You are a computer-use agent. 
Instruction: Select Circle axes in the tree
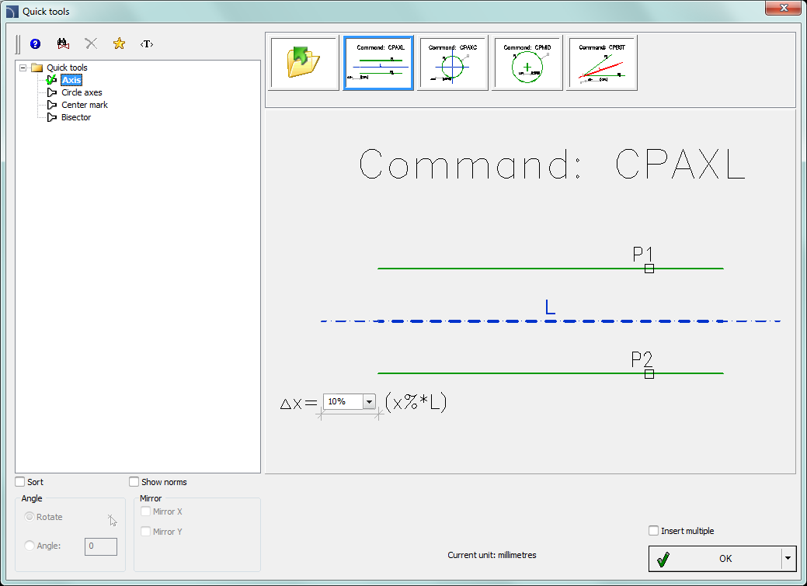(x=82, y=92)
